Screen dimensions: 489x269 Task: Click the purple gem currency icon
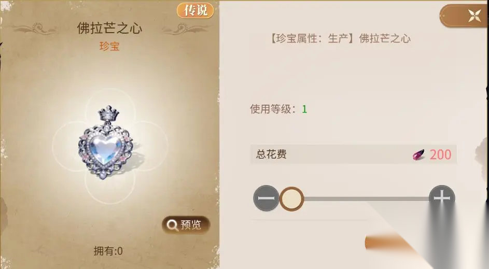pyautogui.click(x=418, y=154)
